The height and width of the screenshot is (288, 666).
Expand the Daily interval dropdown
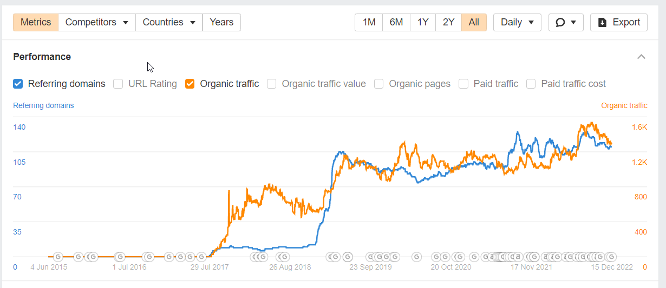pos(517,22)
